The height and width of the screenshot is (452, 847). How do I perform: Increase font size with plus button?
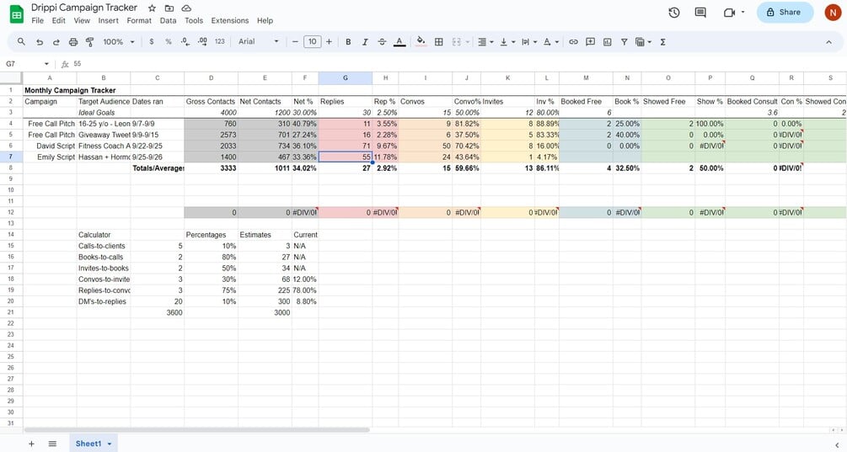point(329,41)
